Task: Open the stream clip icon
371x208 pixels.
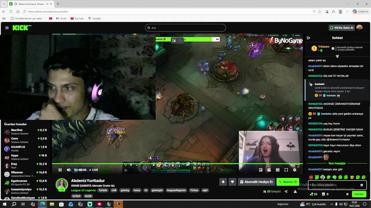Action: coord(269,170)
